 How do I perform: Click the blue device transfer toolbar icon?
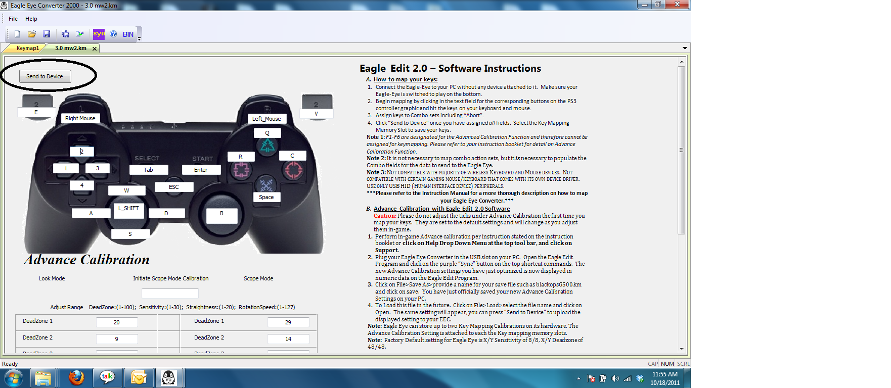(65, 34)
